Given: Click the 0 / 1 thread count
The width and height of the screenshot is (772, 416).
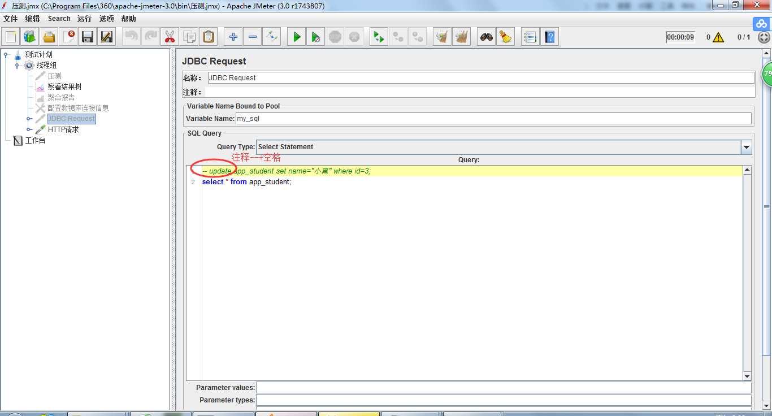Looking at the screenshot, I should 744,37.
